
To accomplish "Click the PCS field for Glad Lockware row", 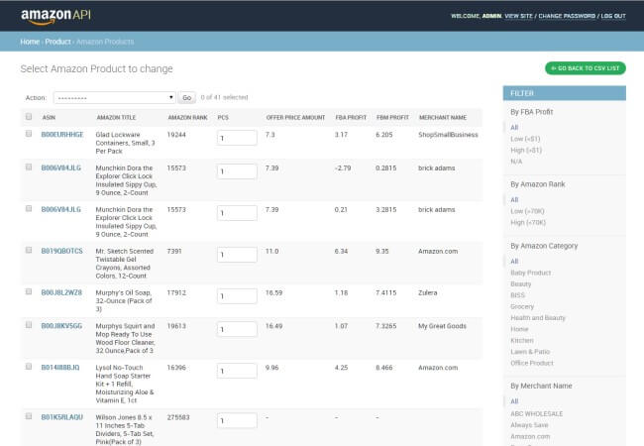I will (x=236, y=138).
